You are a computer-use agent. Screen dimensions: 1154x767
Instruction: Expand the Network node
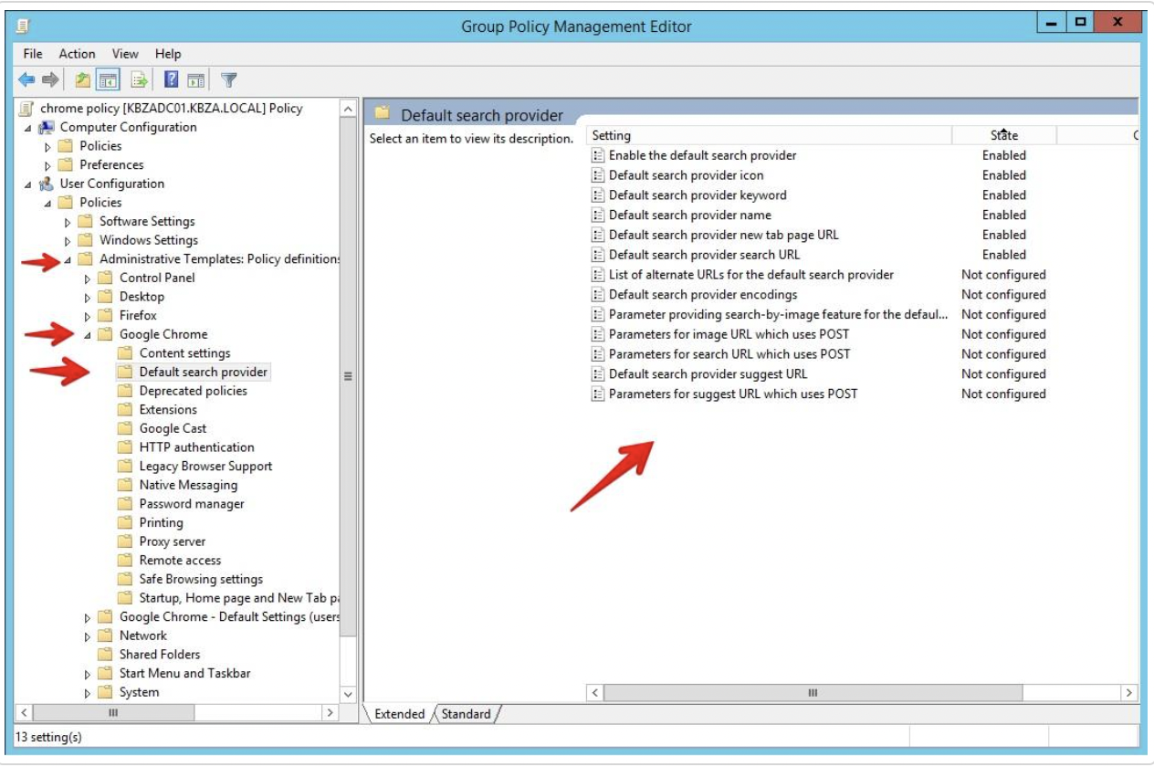point(89,636)
